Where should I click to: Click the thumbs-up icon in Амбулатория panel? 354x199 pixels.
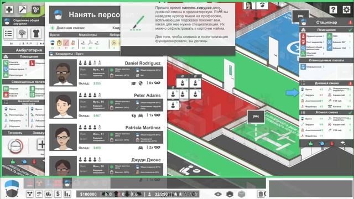[13, 161]
